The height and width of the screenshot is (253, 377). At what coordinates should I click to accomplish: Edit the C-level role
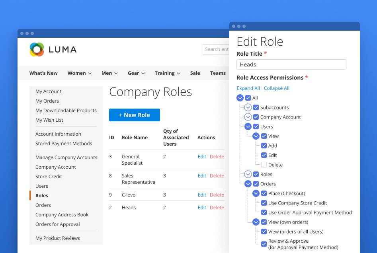201,195
